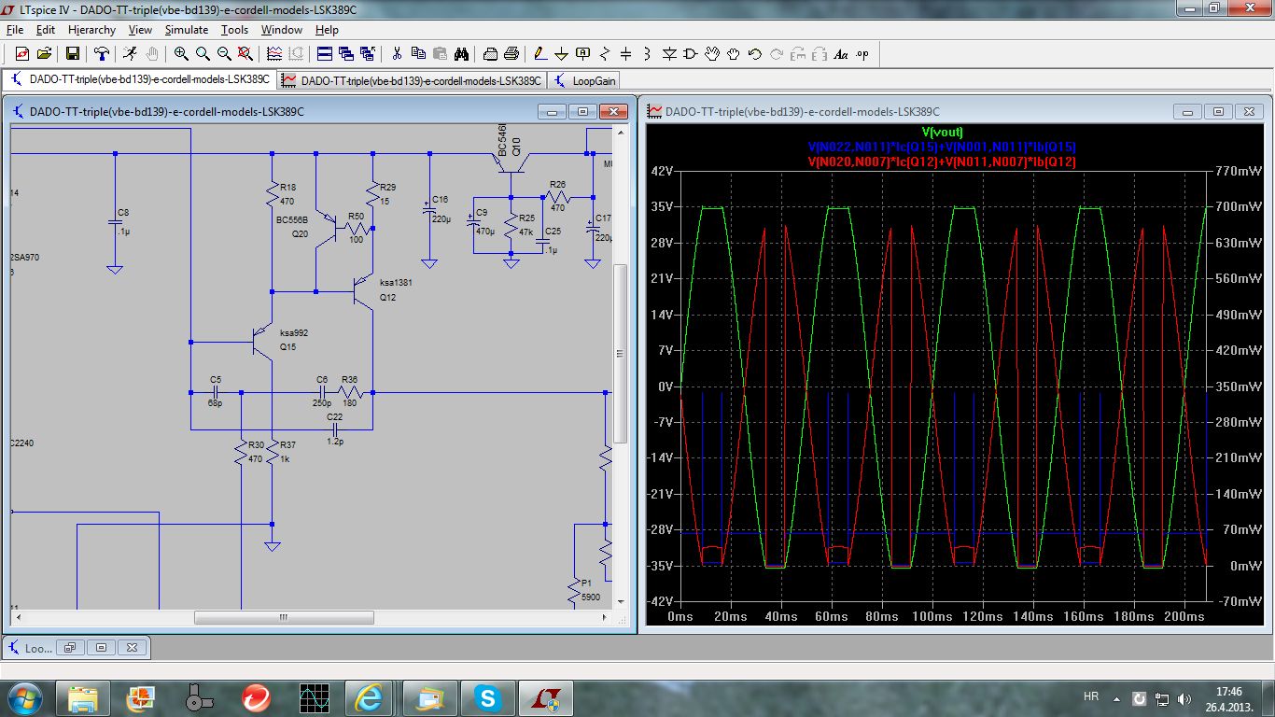Click the Find binoculars icon
The height and width of the screenshot is (717, 1275).
point(461,53)
